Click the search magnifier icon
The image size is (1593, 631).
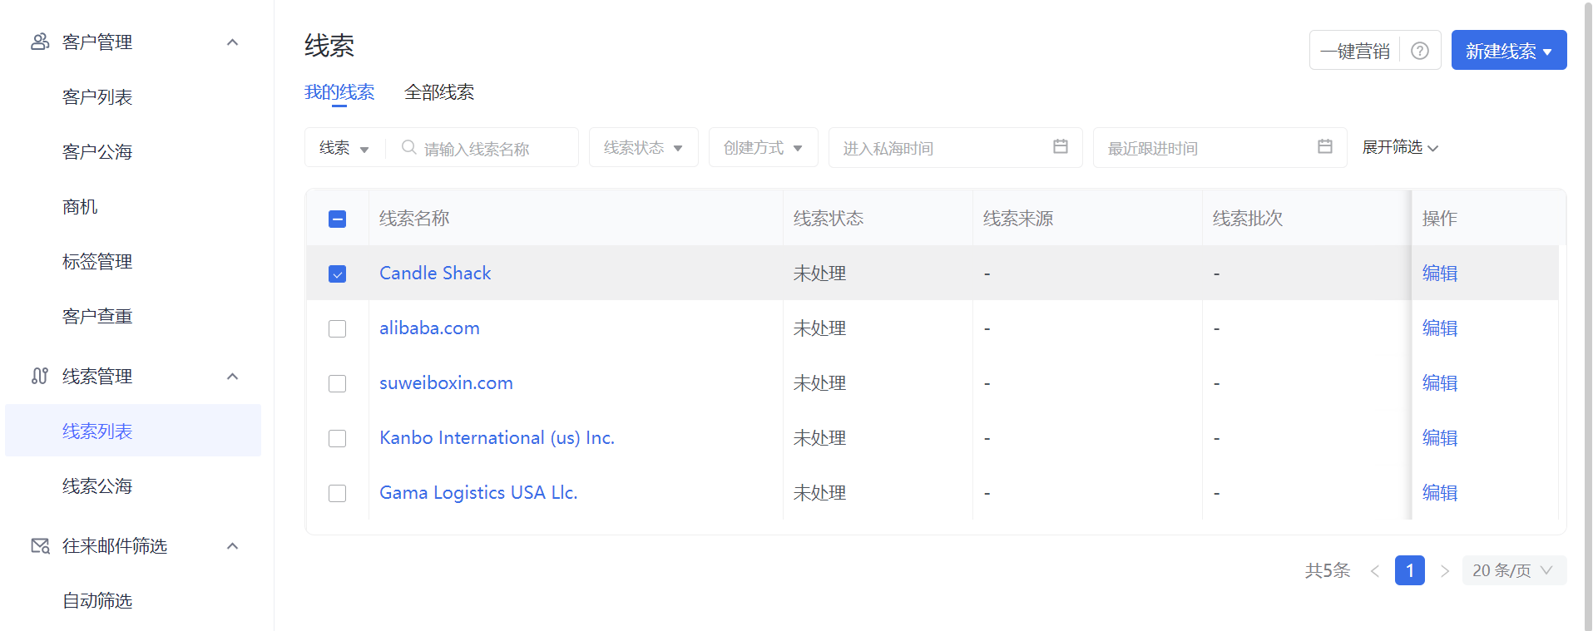408,147
